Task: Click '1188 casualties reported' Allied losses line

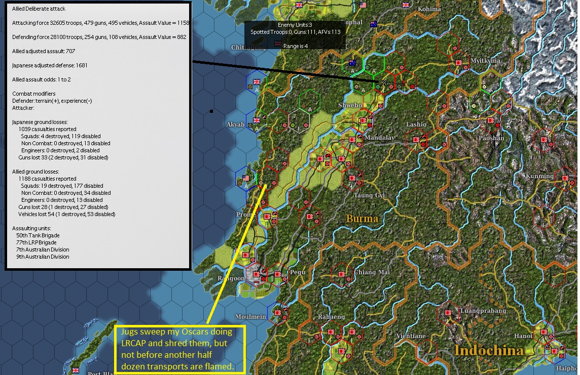Action: point(47,179)
